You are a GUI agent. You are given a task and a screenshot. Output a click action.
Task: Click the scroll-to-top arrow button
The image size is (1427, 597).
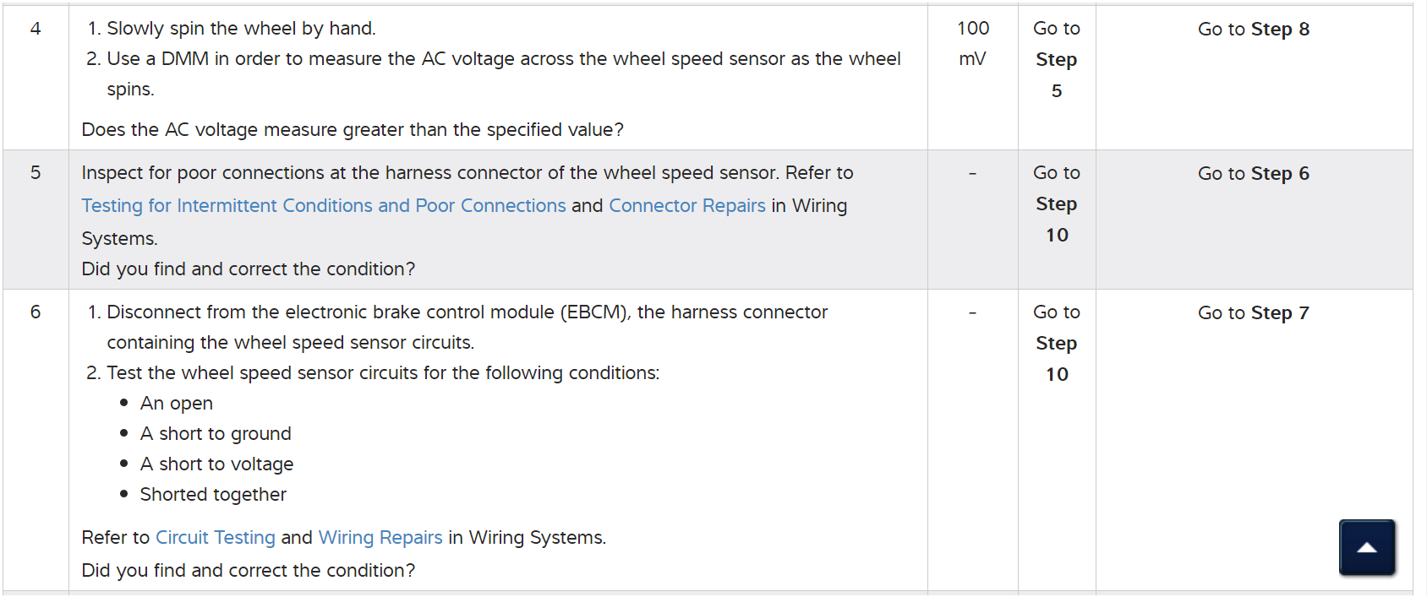click(x=1366, y=547)
